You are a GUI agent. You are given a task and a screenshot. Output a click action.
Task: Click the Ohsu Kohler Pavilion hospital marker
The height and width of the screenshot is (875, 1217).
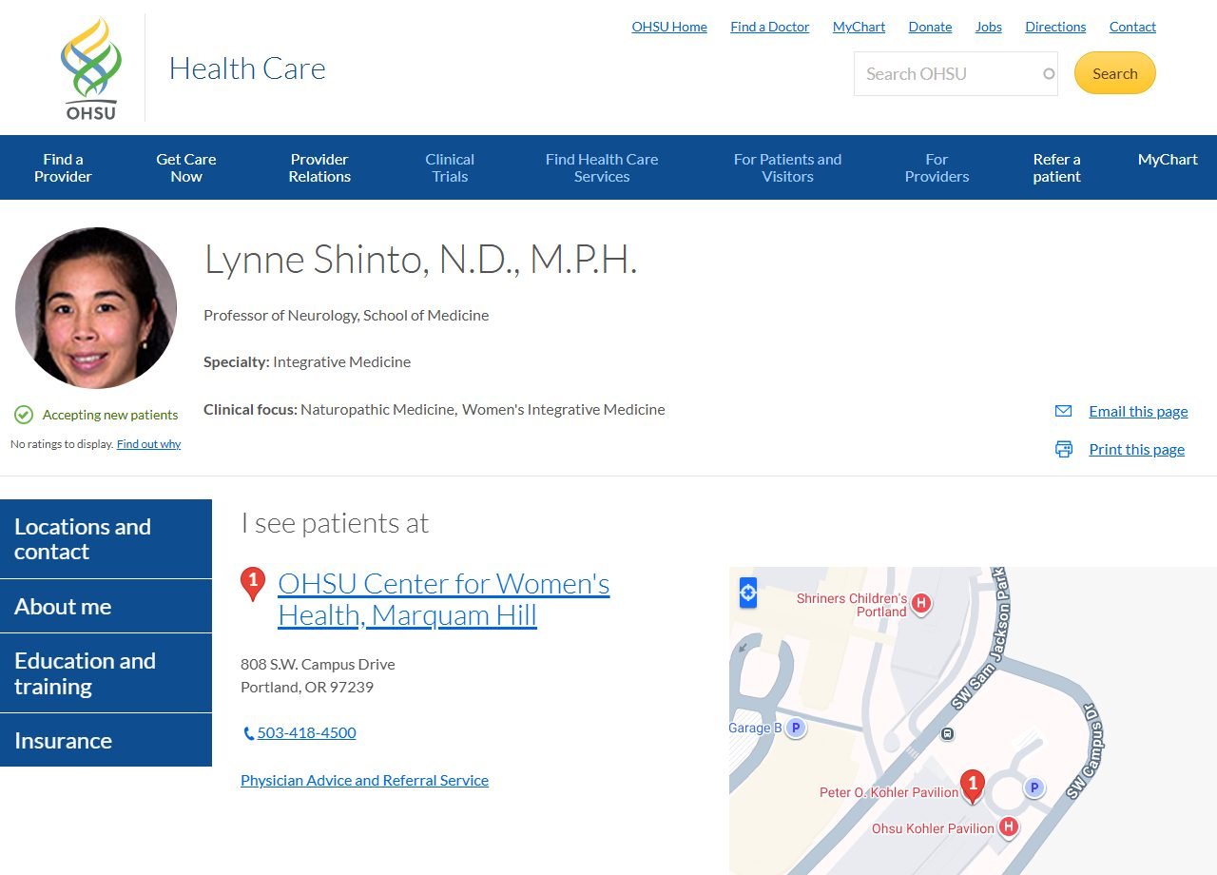[1008, 826]
